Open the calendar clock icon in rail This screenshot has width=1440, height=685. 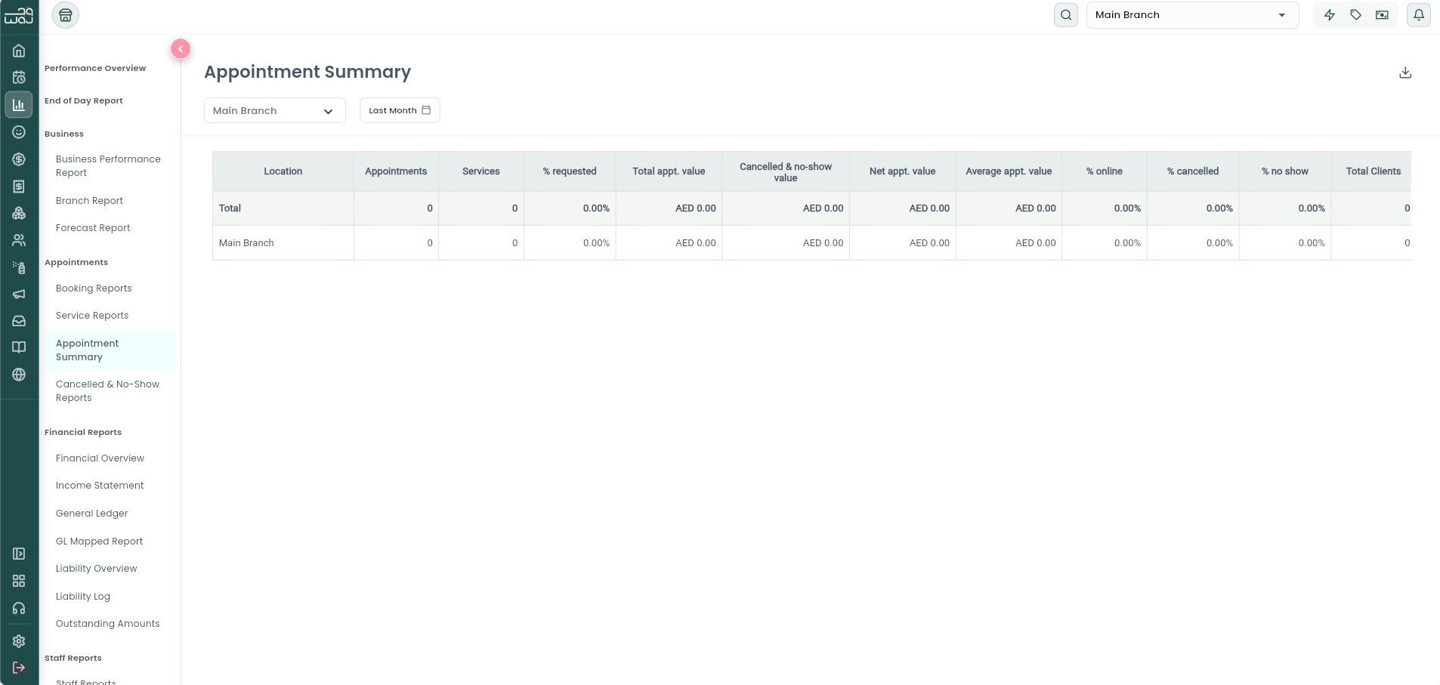[19, 77]
